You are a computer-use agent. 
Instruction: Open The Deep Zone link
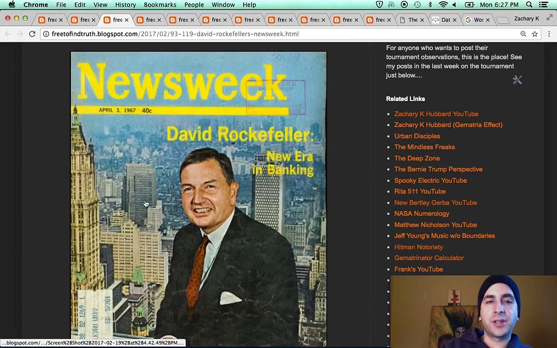coord(417,159)
